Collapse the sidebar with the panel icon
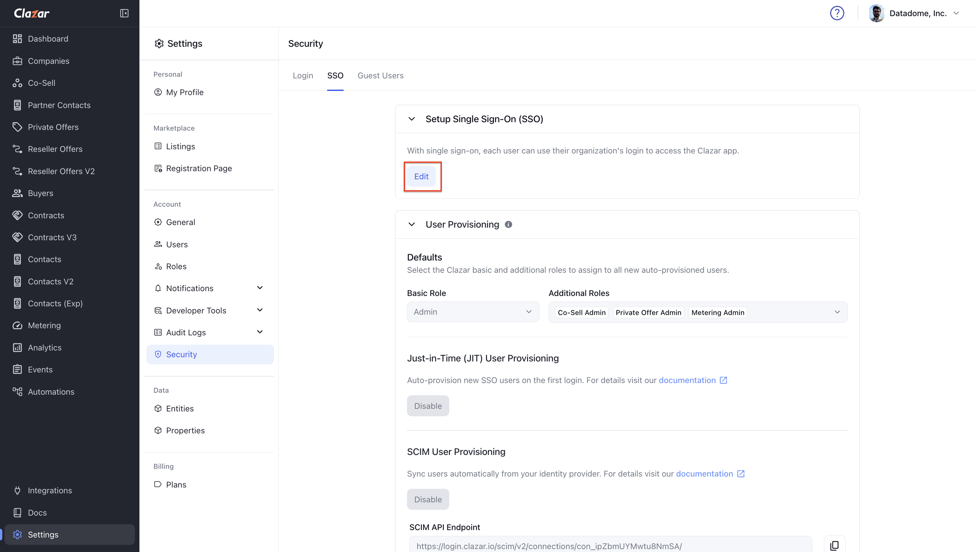Viewport: 976px width, 552px height. point(124,13)
